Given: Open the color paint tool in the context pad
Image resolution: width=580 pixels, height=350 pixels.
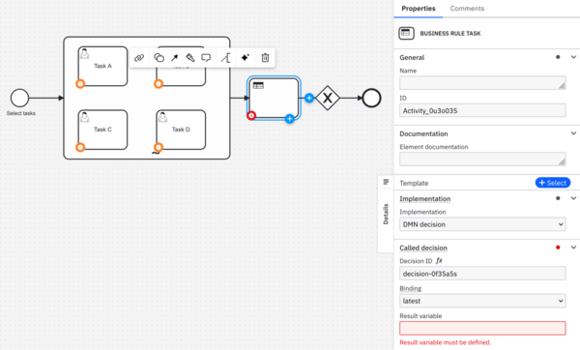Looking at the screenshot, I should point(190,58).
